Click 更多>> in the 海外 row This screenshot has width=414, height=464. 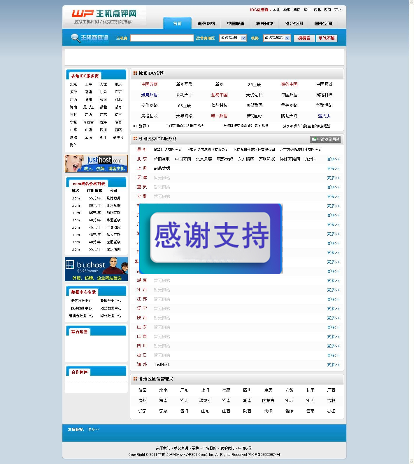(333, 365)
